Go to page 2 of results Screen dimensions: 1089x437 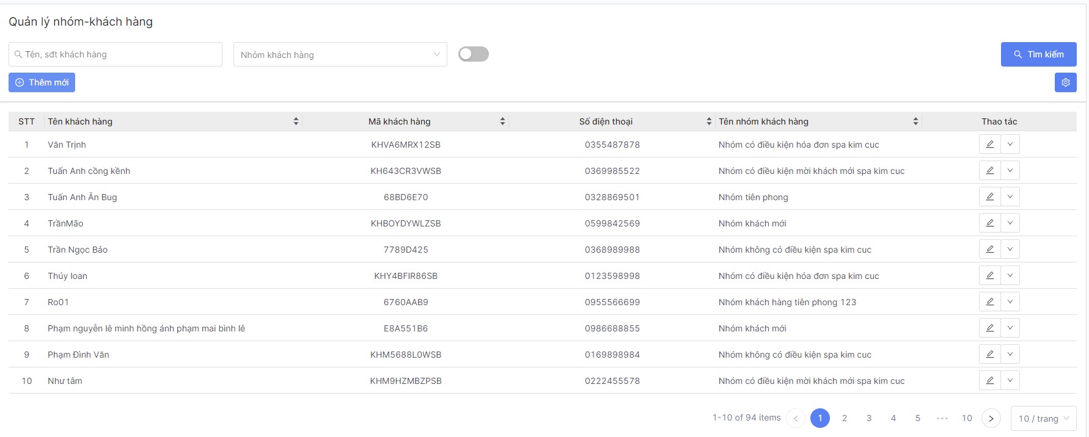click(845, 418)
